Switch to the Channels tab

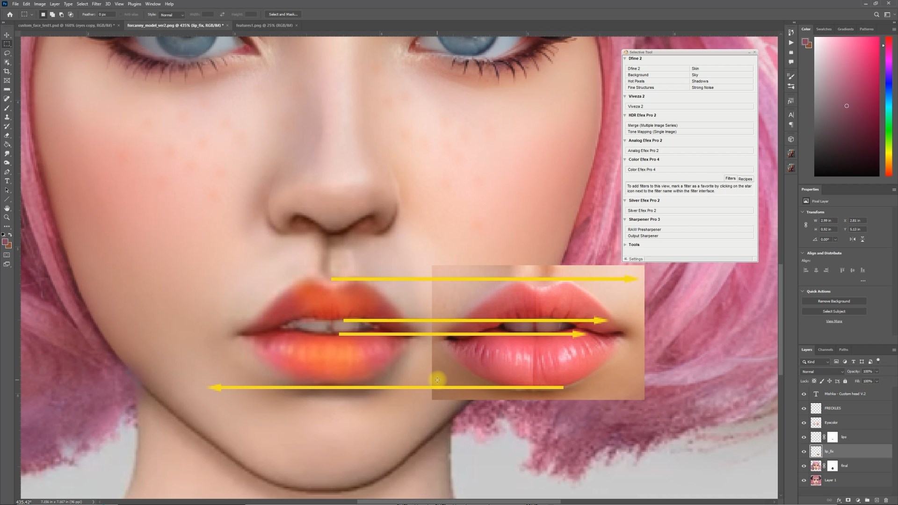pos(825,350)
